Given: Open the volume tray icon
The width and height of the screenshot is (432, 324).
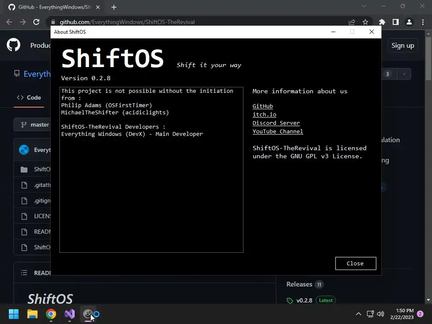Looking at the screenshot, I should (381, 314).
